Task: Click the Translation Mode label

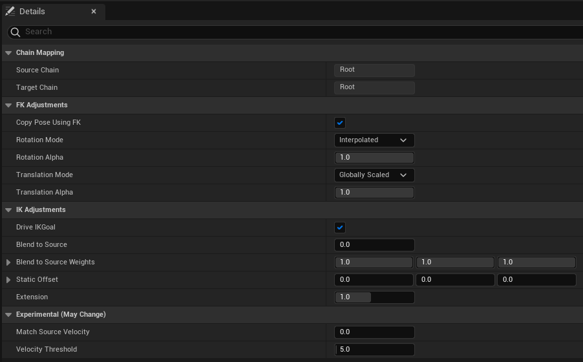Action: (44, 175)
